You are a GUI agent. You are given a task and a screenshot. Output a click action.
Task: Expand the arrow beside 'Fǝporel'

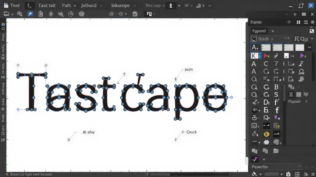coord(273,31)
